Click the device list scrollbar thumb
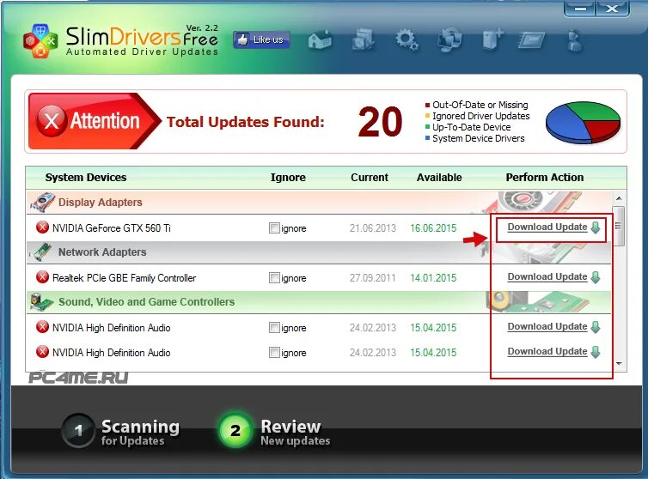Viewport: 648px width, 479px height. [x=619, y=226]
